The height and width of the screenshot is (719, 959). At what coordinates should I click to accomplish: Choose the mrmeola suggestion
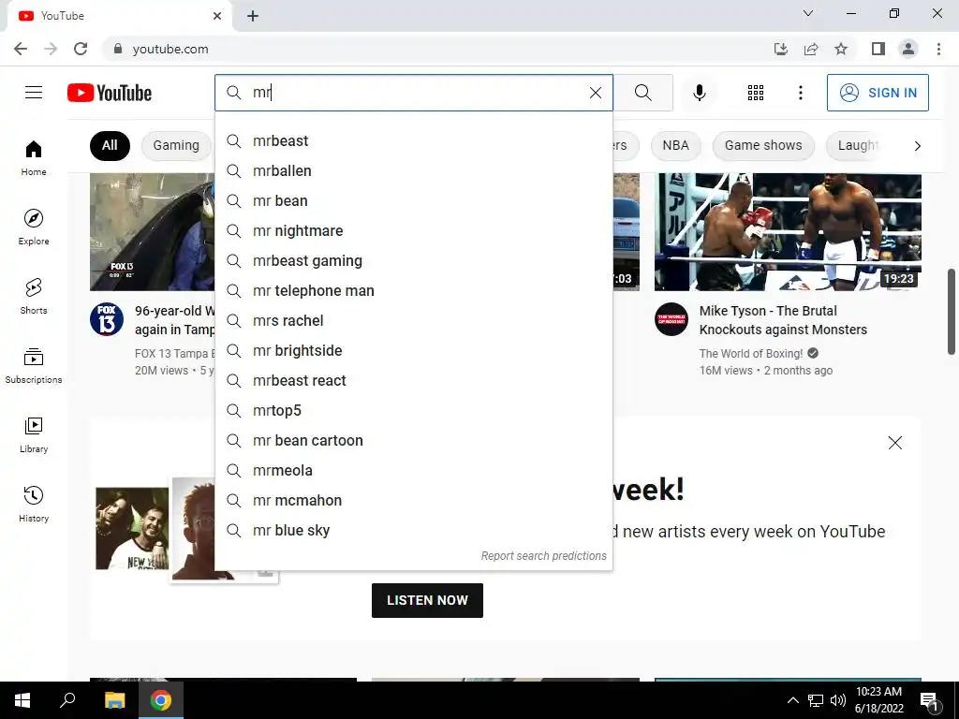(413, 470)
